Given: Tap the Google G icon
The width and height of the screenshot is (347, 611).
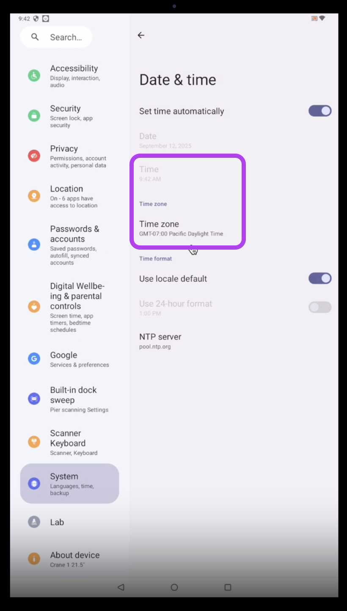Looking at the screenshot, I should point(34,359).
